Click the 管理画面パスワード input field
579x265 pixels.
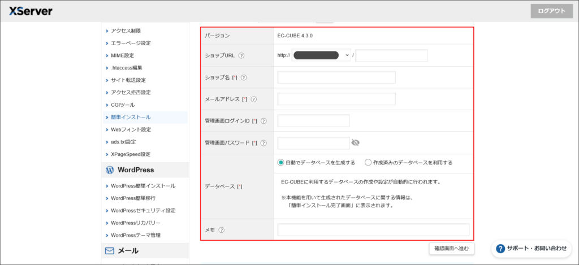313,143
